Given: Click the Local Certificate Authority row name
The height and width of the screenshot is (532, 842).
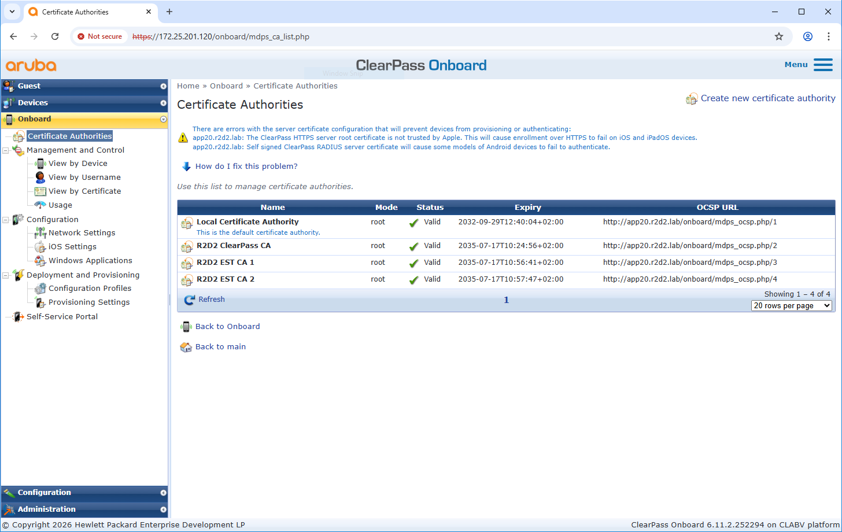Looking at the screenshot, I should [248, 222].
